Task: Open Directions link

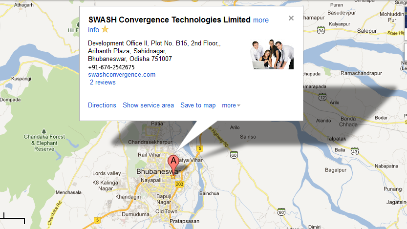Action: pos(102,105)
